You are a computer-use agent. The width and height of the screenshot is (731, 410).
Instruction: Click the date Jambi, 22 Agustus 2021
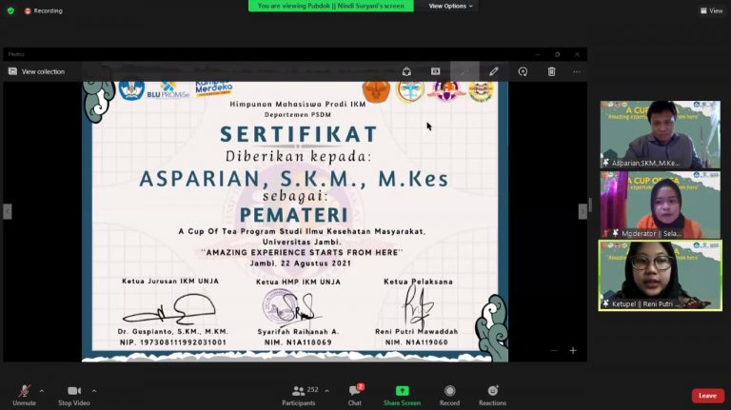coord(301,264)
